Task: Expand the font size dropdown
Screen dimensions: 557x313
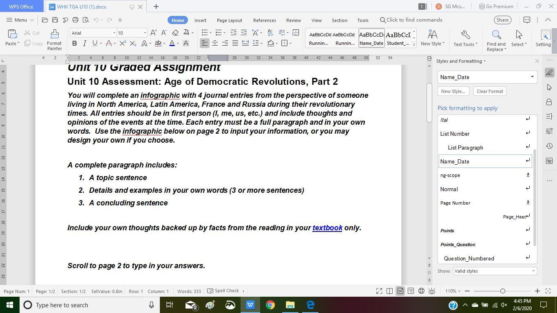Action: [145, 33]
